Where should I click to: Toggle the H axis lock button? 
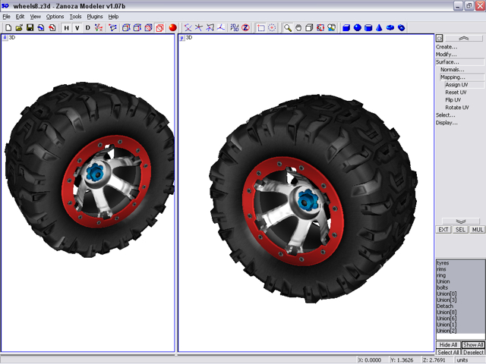66,28
